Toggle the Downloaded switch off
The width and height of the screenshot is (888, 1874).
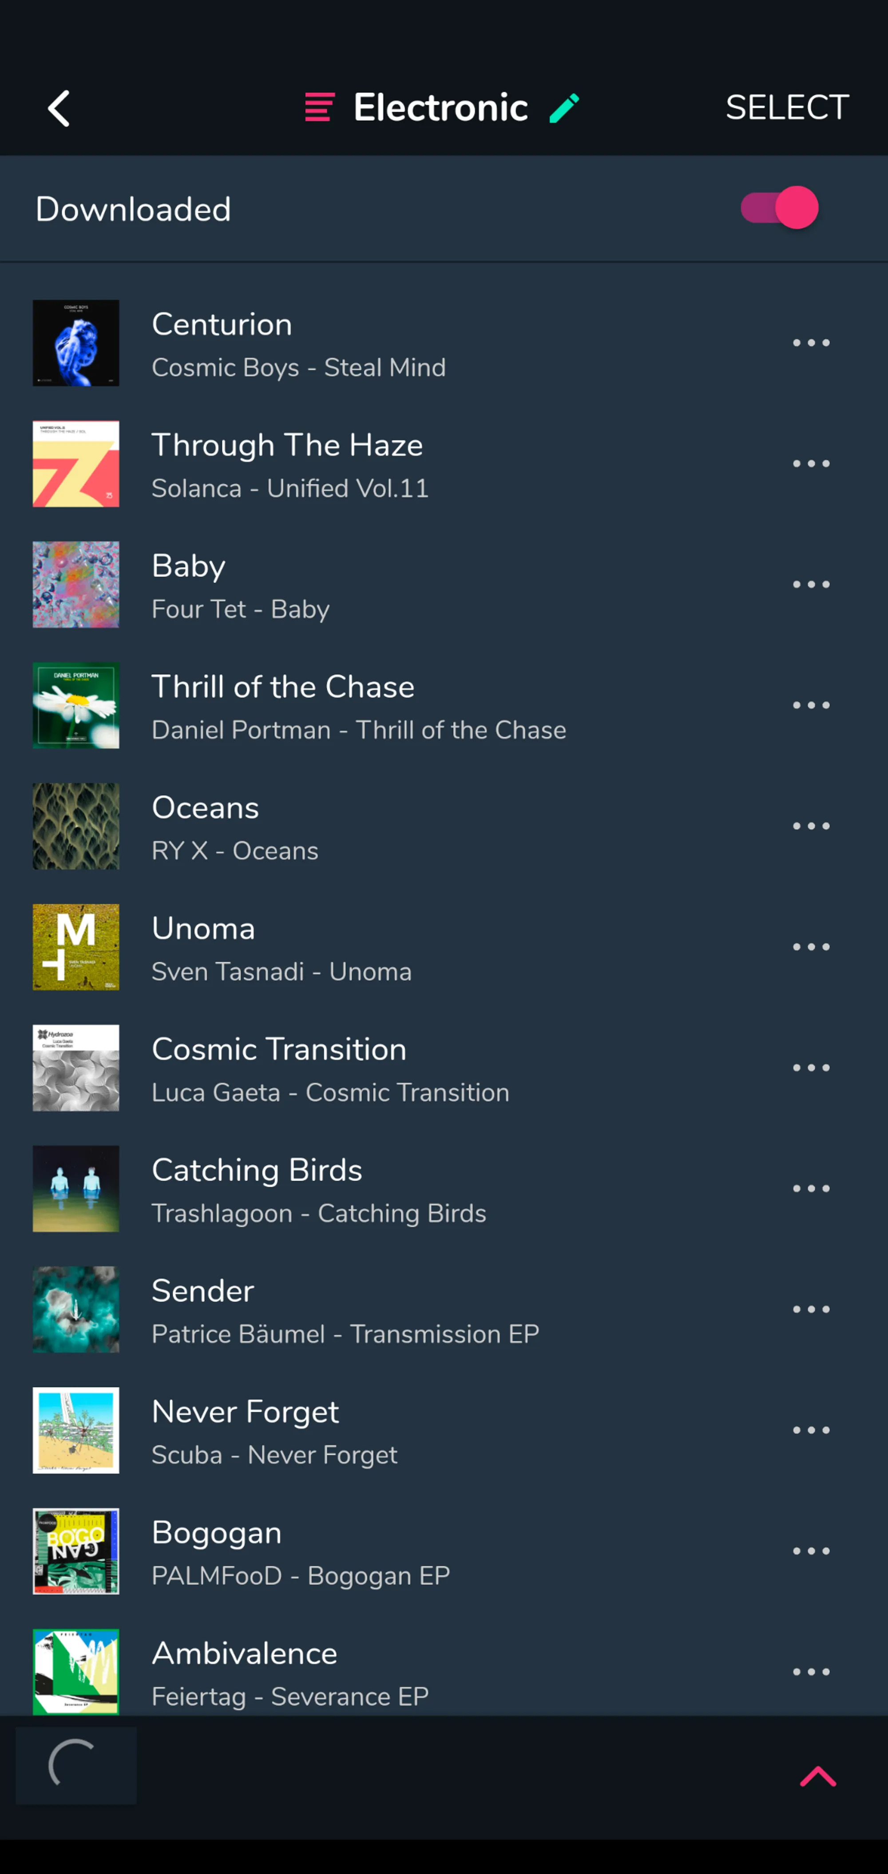pos(780,208)
